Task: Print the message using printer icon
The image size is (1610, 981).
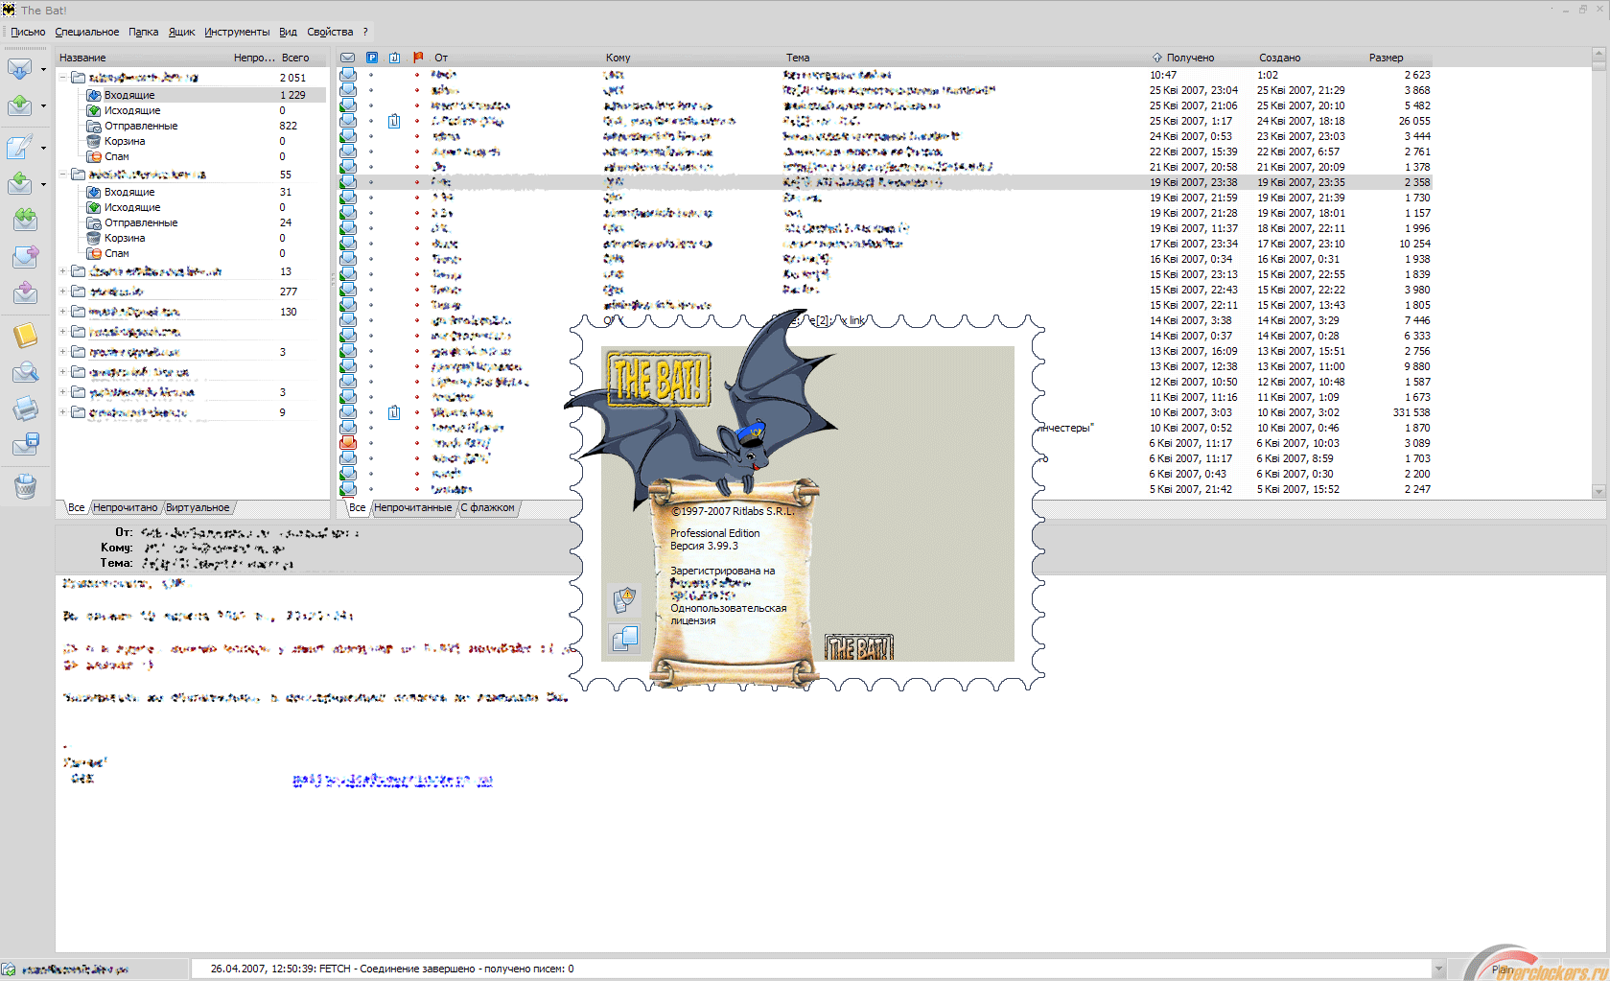Action: tap(25, 409)
